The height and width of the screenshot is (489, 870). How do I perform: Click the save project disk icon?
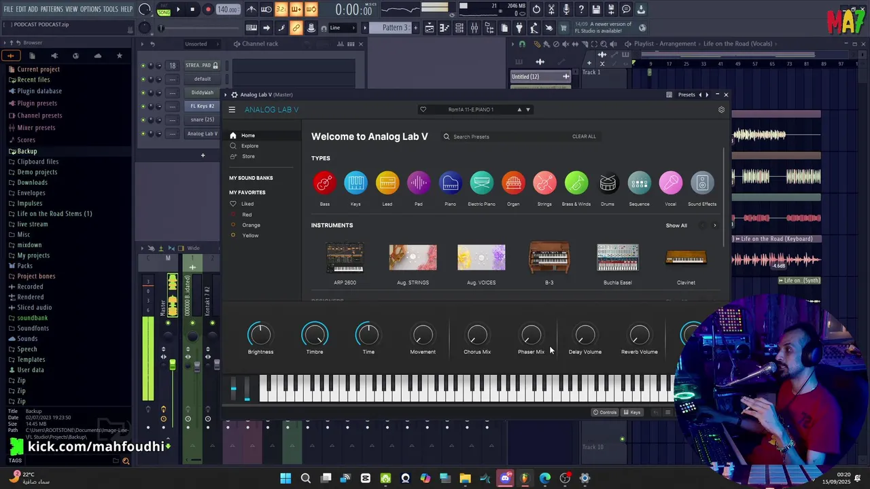point(596,10)
